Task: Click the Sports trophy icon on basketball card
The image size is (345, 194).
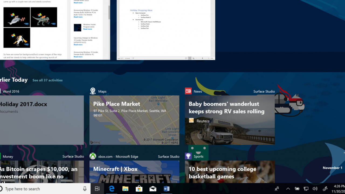Action: 188,156
